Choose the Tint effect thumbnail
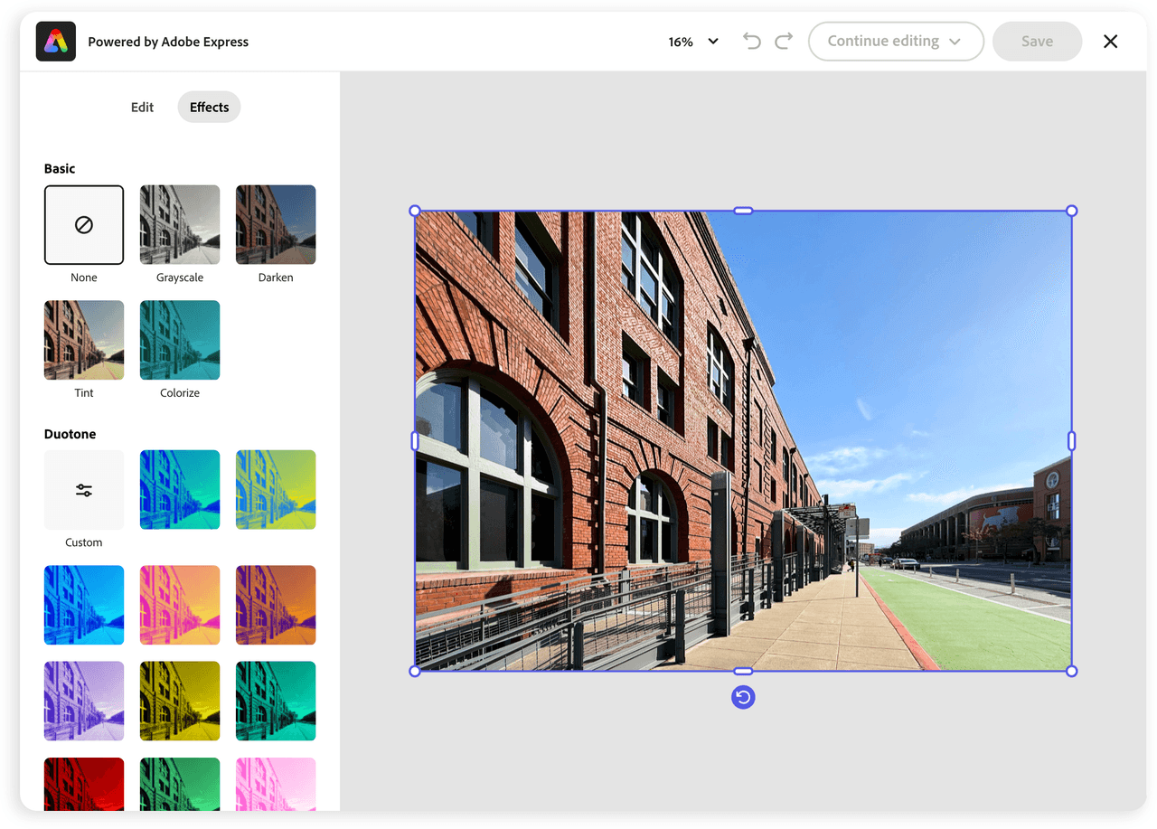The height and width of the screenshot is (829, 1157). pyautogui.click(x=84, y=340)
